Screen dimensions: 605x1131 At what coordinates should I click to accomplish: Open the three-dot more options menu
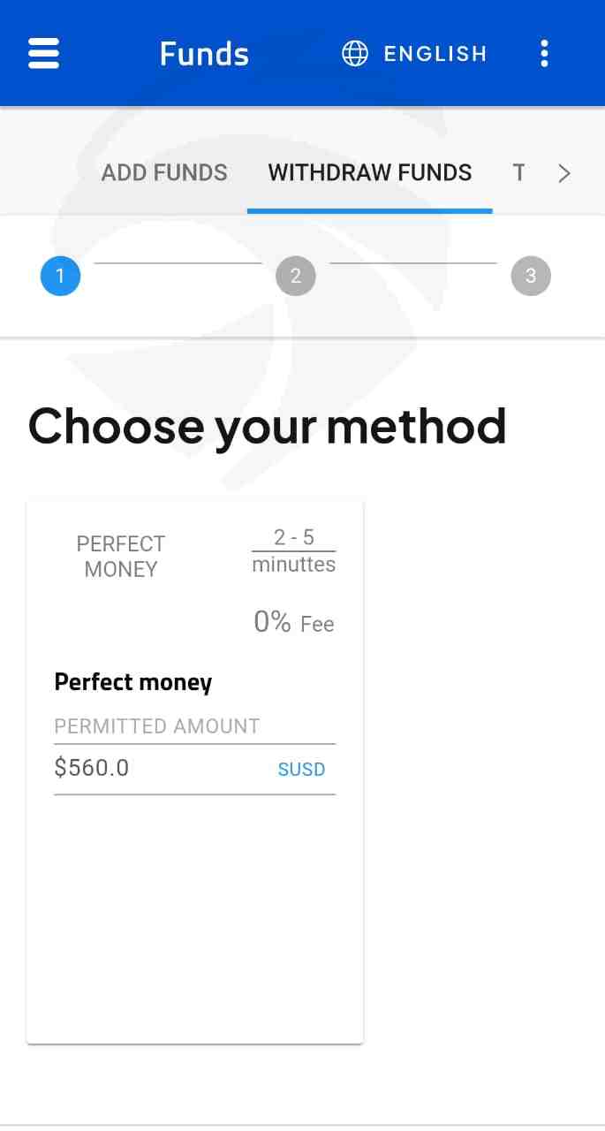coord(544,54)
